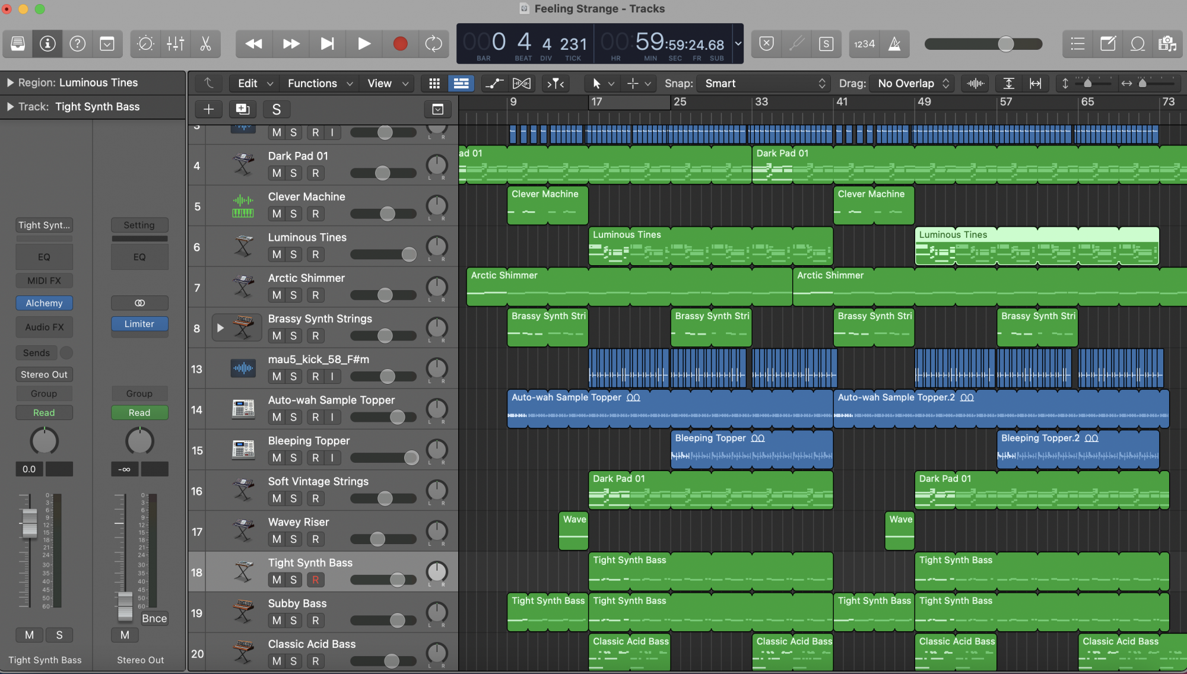Solo the Clever Machine track
The image size is (1187, 674).
(293, 214)
